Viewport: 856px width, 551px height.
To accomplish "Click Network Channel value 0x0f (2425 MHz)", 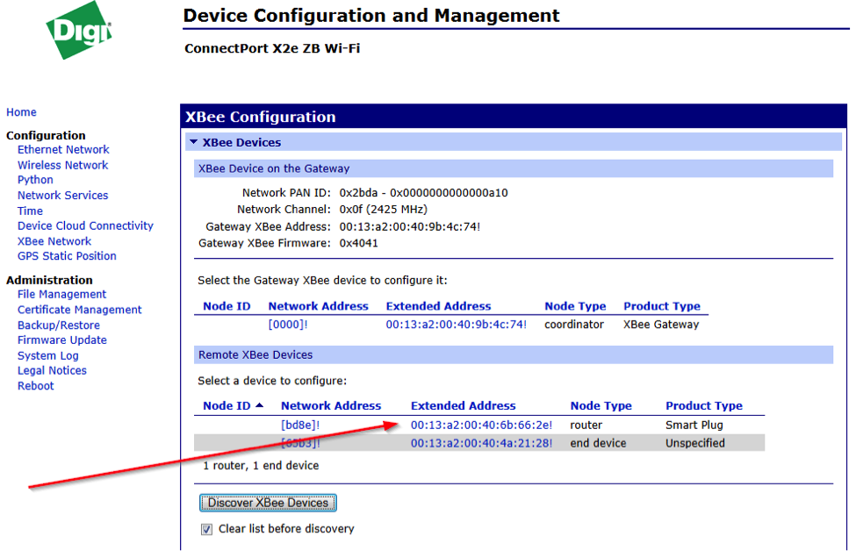I will tap(384, 210).
